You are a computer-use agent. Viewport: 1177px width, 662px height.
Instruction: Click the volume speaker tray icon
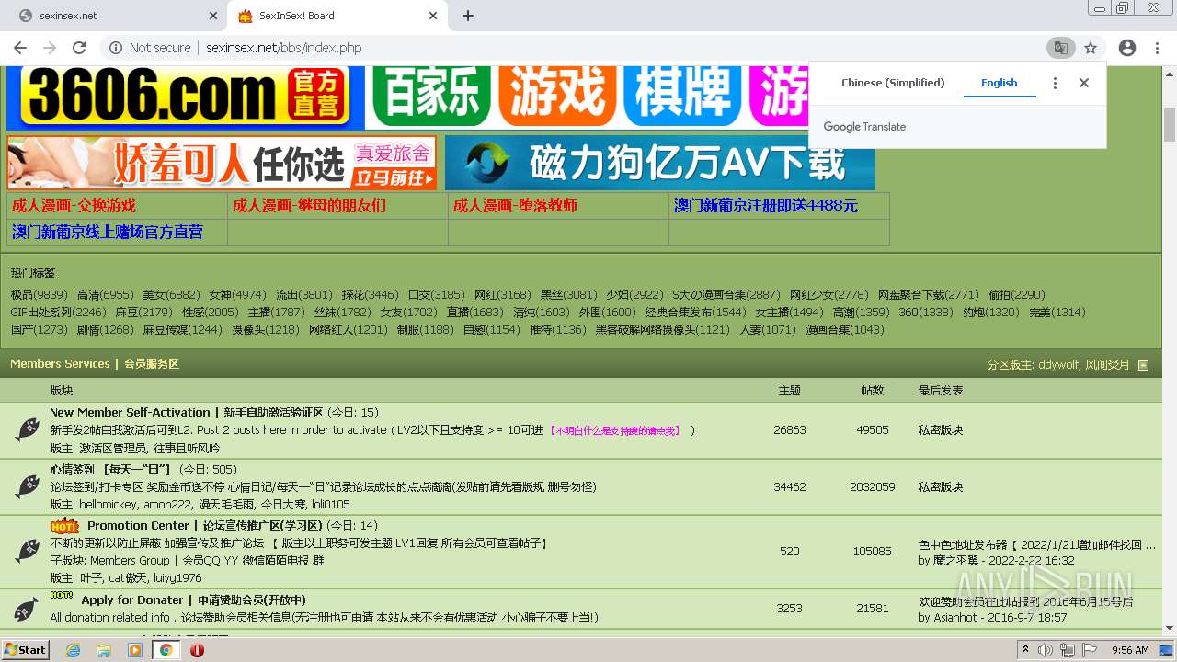click(1046, 650)
